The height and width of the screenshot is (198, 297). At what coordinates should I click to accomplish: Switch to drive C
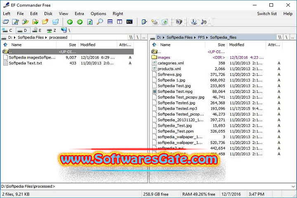(7, 30)
